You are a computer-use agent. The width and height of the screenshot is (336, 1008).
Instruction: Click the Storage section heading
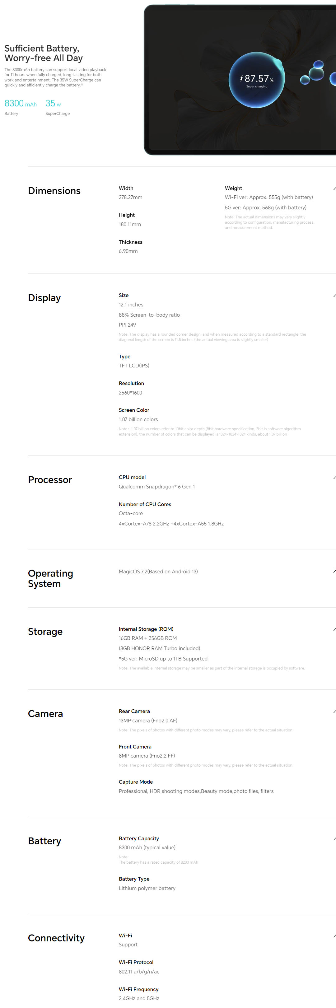pyautogui.click(x=45, y=632)
